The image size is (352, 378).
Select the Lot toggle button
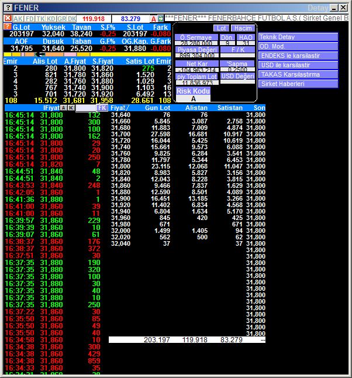221,28
